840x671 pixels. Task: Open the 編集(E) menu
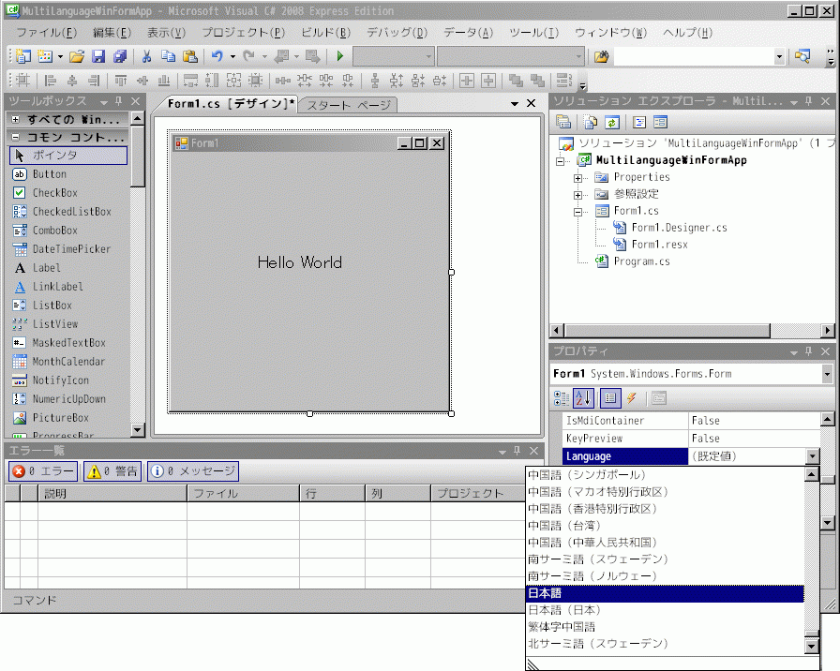pyautogui.click(x=112, y=33)
